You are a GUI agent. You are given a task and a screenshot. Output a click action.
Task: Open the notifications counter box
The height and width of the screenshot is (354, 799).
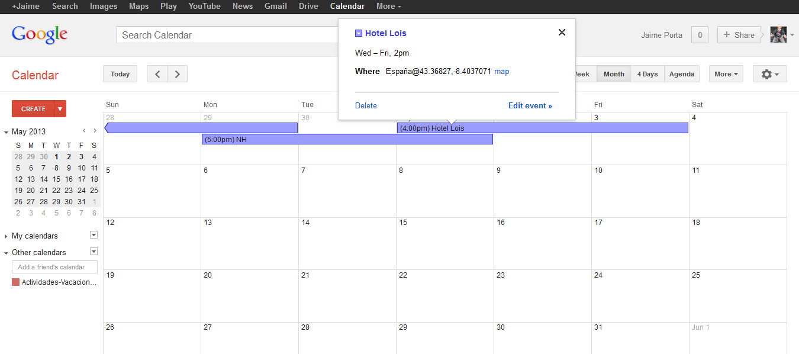click(x=700, y=35)
